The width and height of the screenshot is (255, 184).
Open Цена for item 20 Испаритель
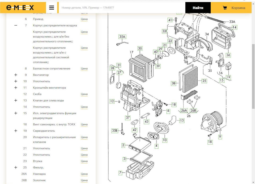point(84,137)
